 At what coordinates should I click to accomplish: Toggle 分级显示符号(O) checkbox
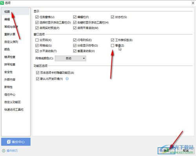click(75, 46)
